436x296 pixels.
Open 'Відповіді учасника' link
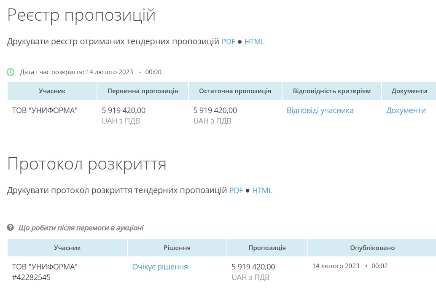coord(320,110)
